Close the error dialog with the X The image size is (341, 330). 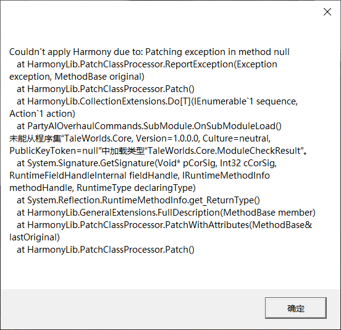(x=327, y=12)
